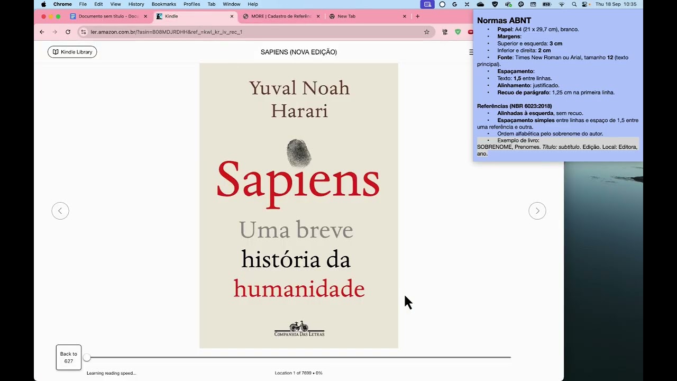Screen dimensions: 677x381
Task: Switch to MORE Cadastro de Referências tab
Action: [x=281, y=16]
